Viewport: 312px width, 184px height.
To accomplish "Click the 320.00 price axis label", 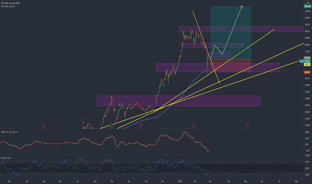I will click(308, 125).
